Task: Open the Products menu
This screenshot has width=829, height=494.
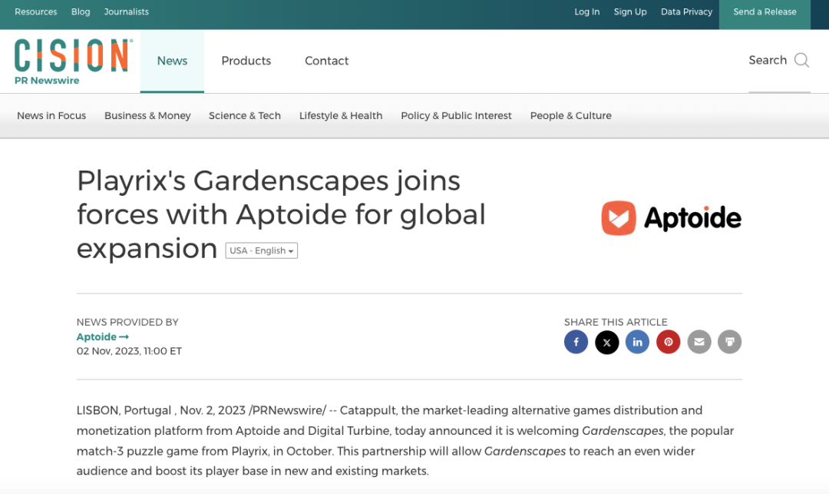Action: (246, 61)
